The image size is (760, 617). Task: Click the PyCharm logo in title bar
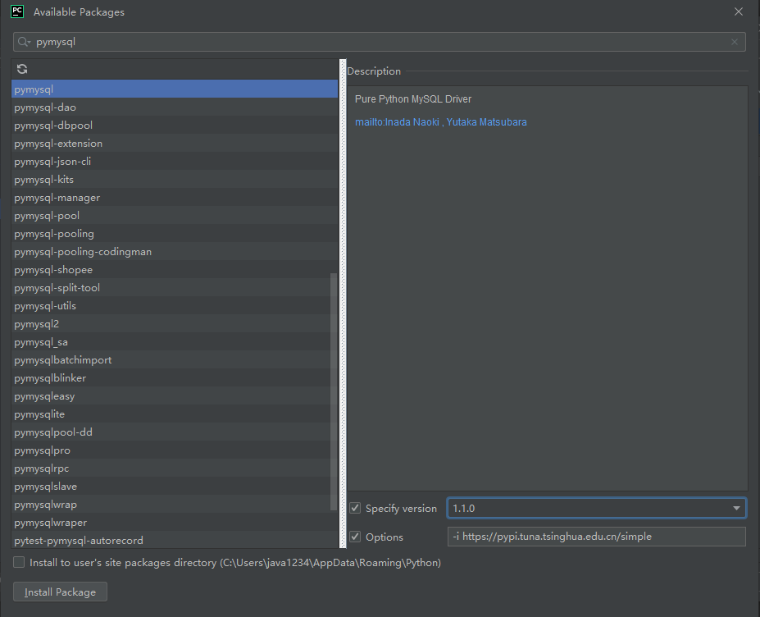(x=16, y=11)
